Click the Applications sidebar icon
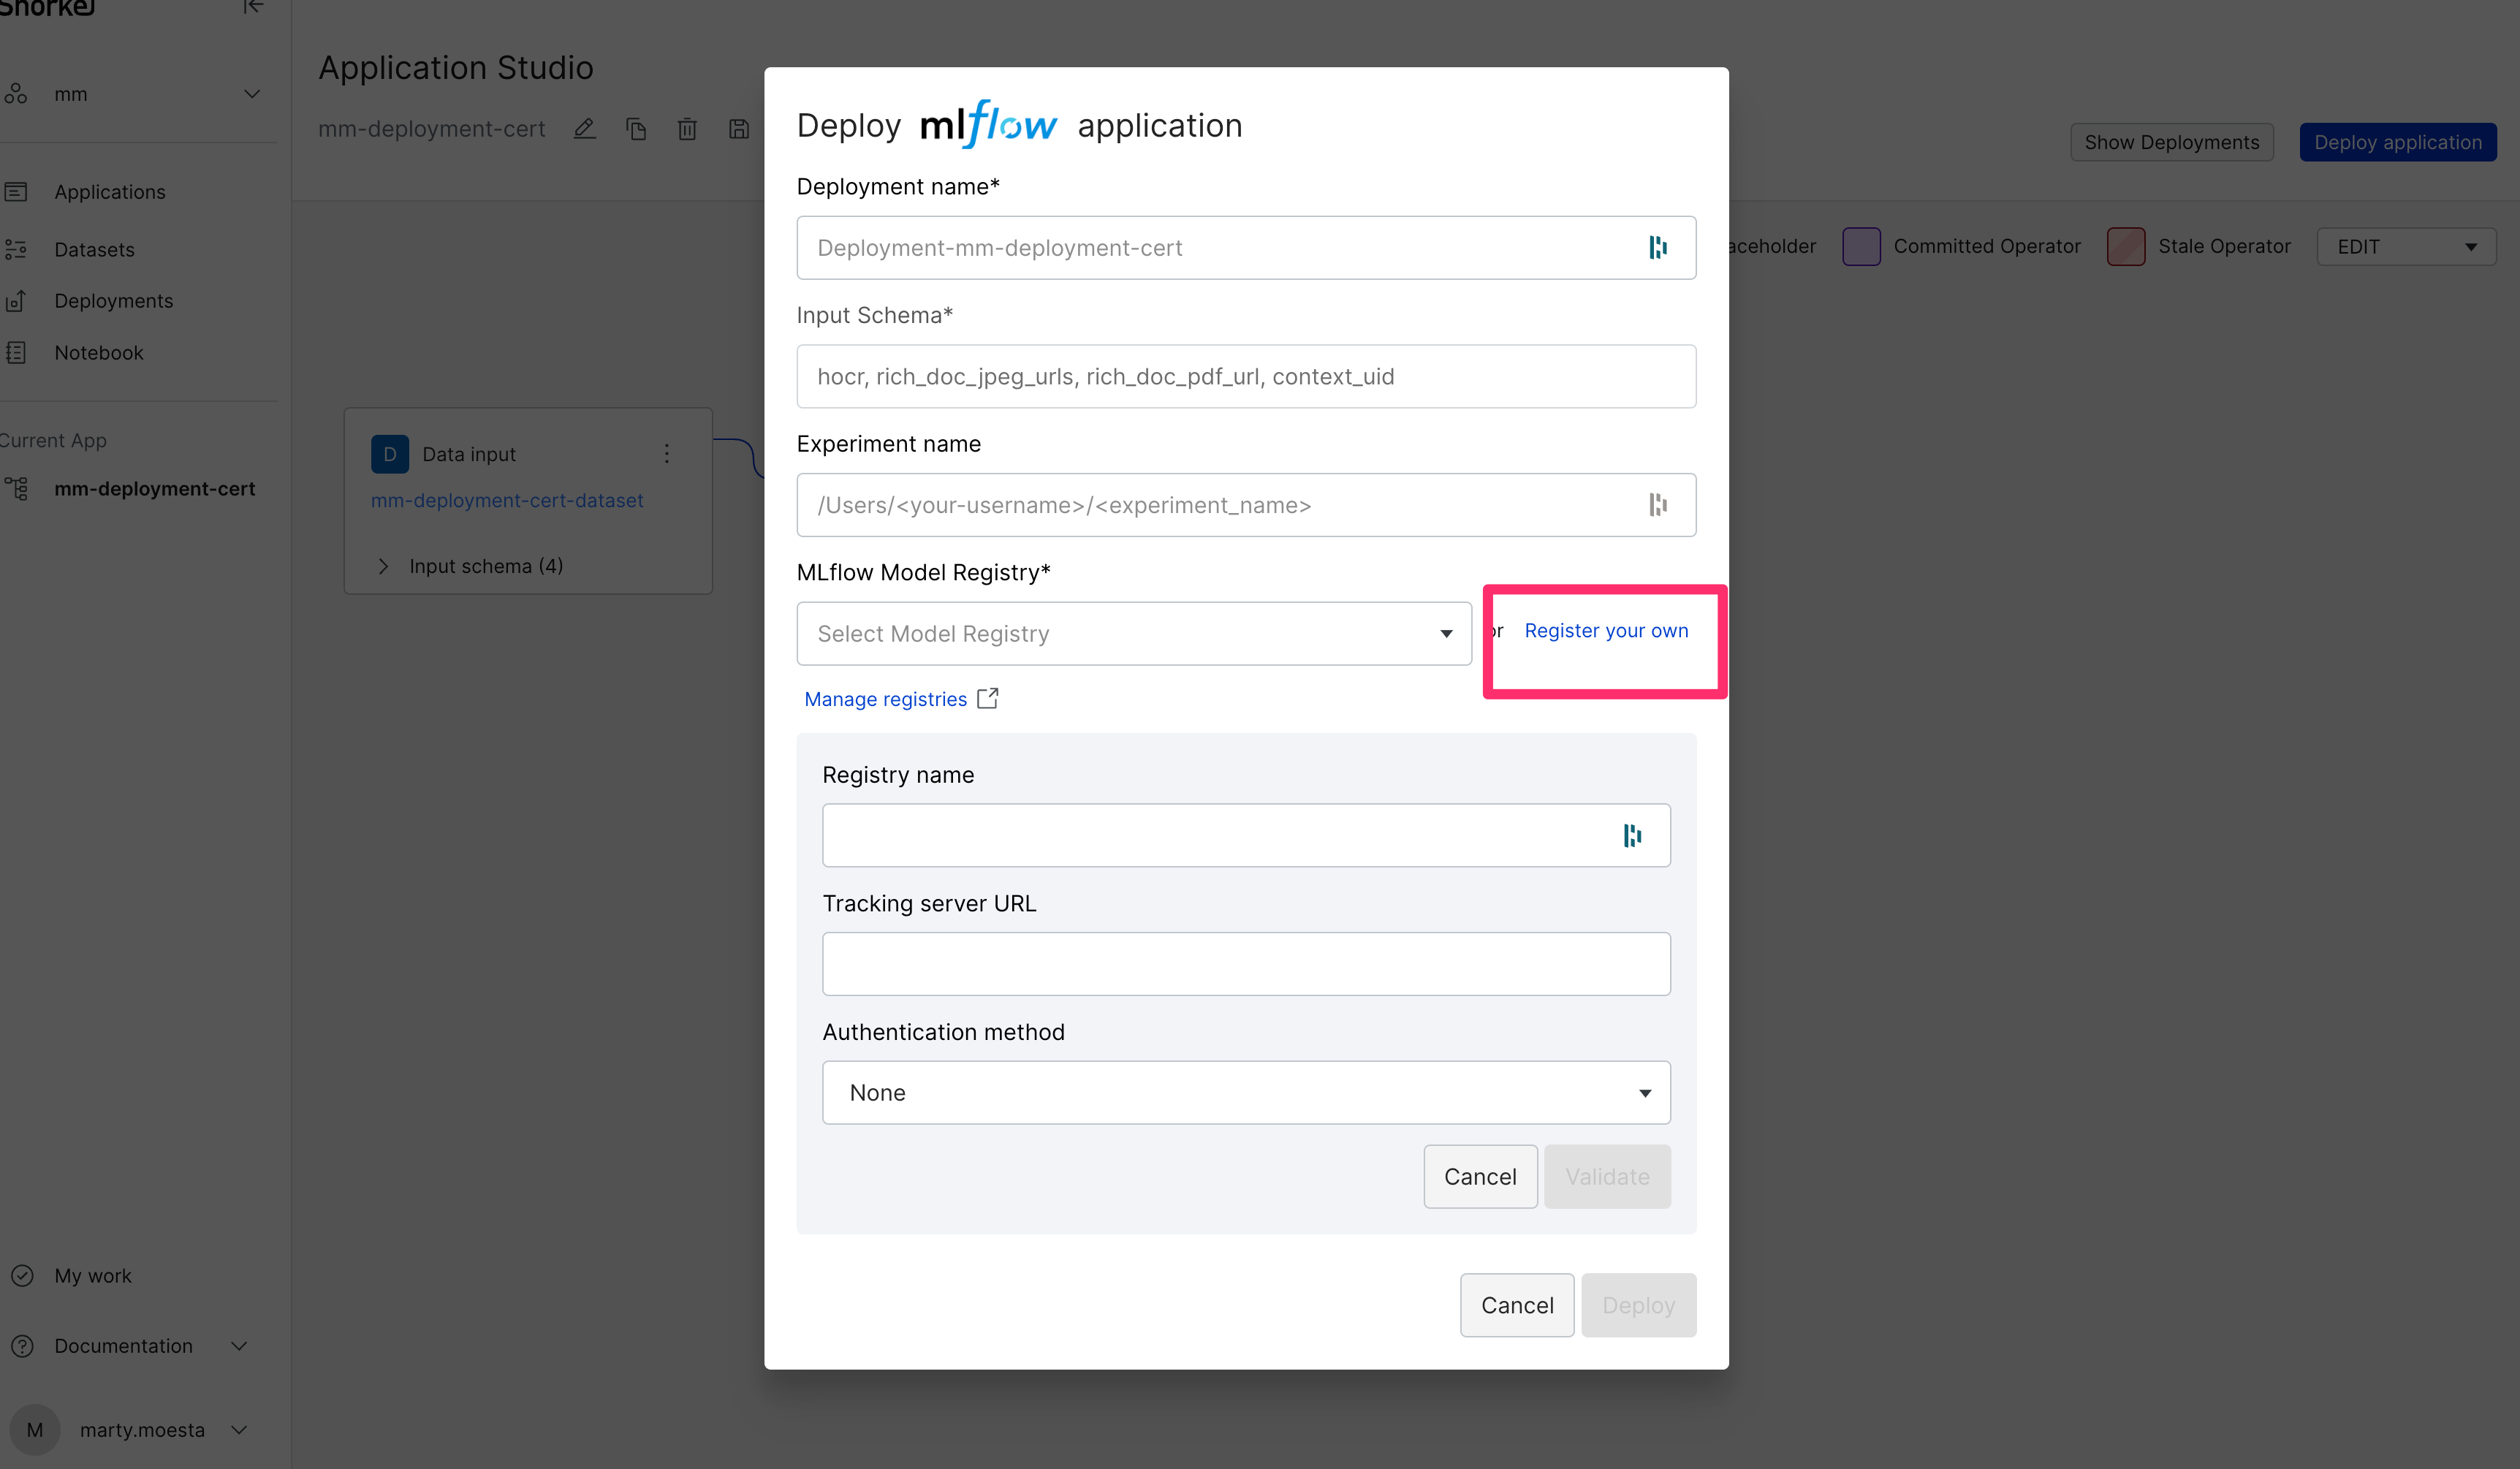Screen dimensions: 2520x1469 pyautogui.click(x=16, y=191)
